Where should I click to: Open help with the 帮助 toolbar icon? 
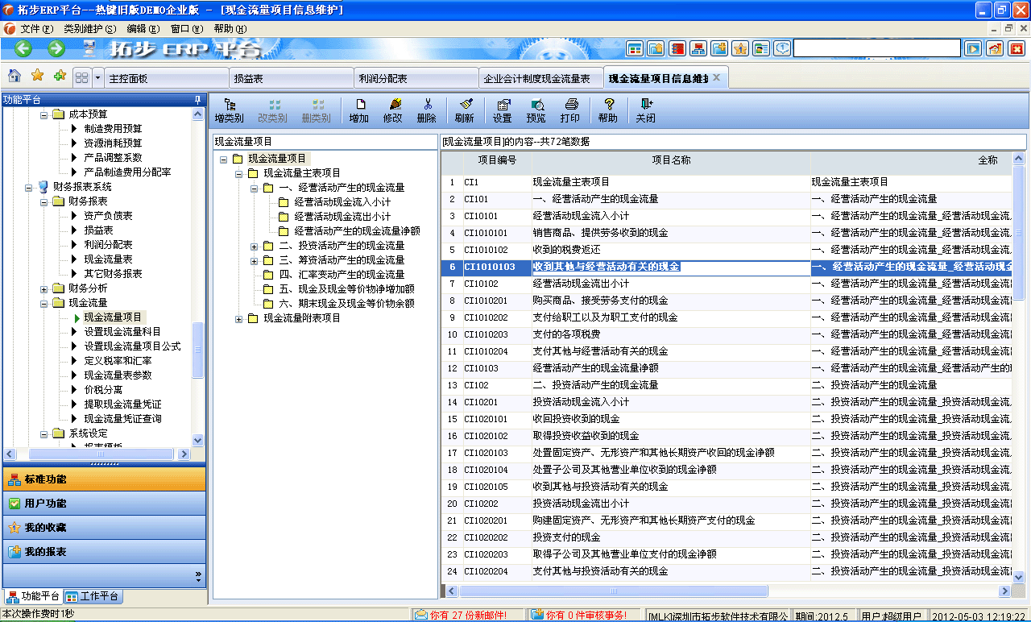(608, 109)
